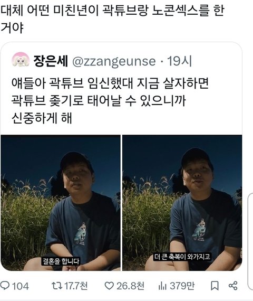This screenshot has height=301, width=253.
Task: Open right photo captioned 더 큰 축복이 와가지고
Action: tap(182, 203)
